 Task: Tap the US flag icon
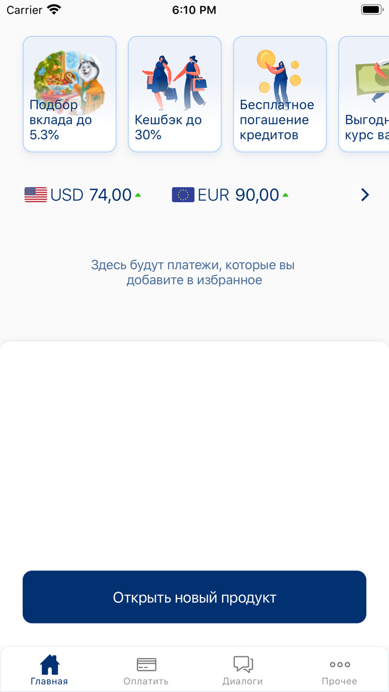click(x=36, y=195)
